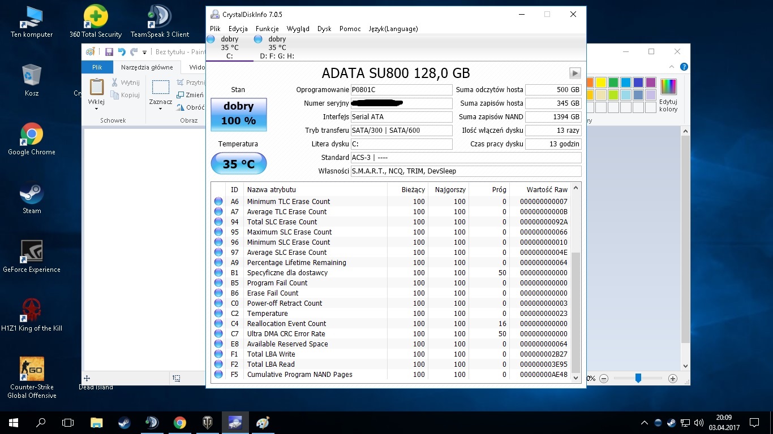
Task: Click Wytnij scissors in Paint
Action: 125,83
